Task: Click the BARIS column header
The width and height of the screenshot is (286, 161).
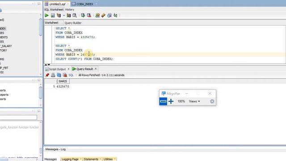Action: pos(63,81)
